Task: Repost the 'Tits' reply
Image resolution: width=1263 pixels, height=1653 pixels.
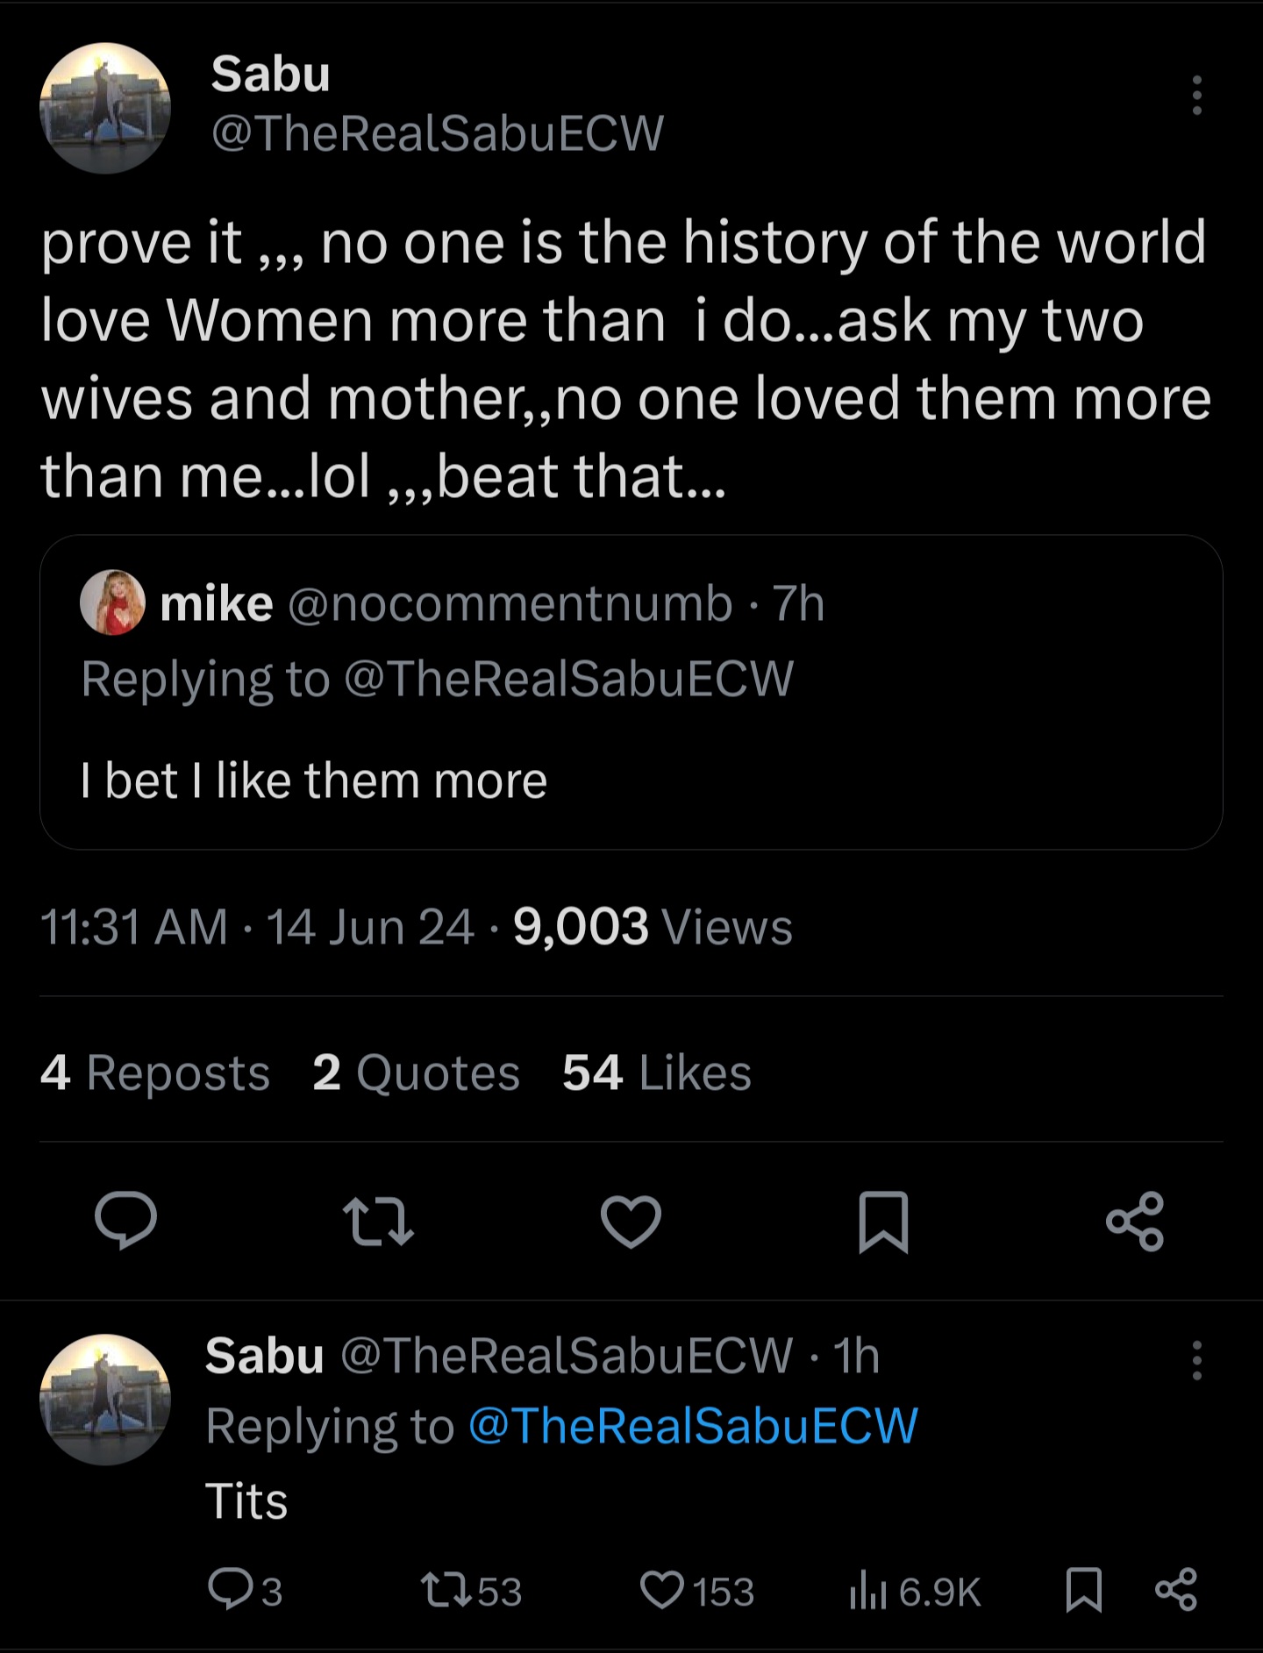Action: 446,1590
